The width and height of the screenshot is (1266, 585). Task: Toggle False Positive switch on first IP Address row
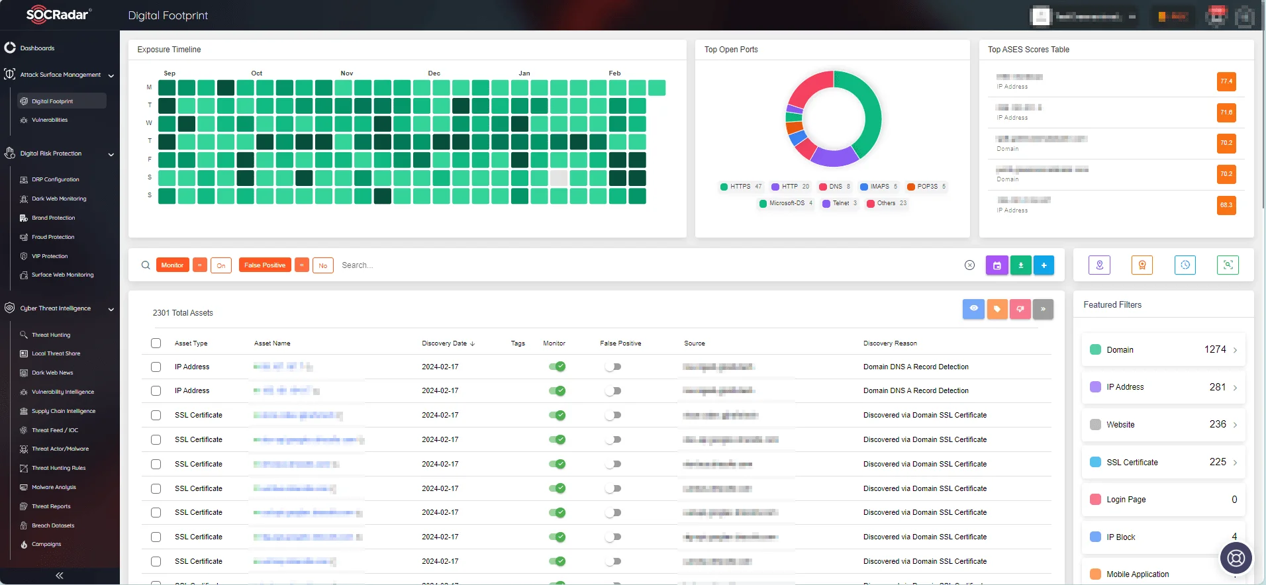coord(613,367)
